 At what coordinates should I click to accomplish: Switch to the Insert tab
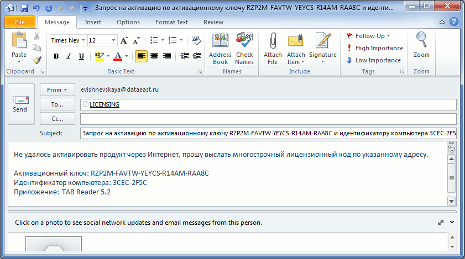(93, 22)
